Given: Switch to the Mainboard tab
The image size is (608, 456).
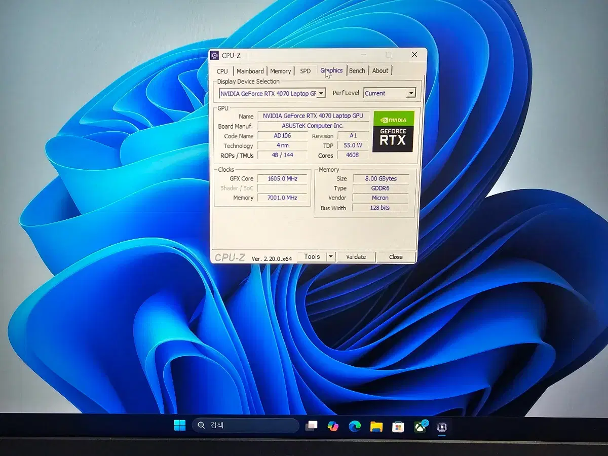Looking at the screenshot, I should (x=250, y=71).
